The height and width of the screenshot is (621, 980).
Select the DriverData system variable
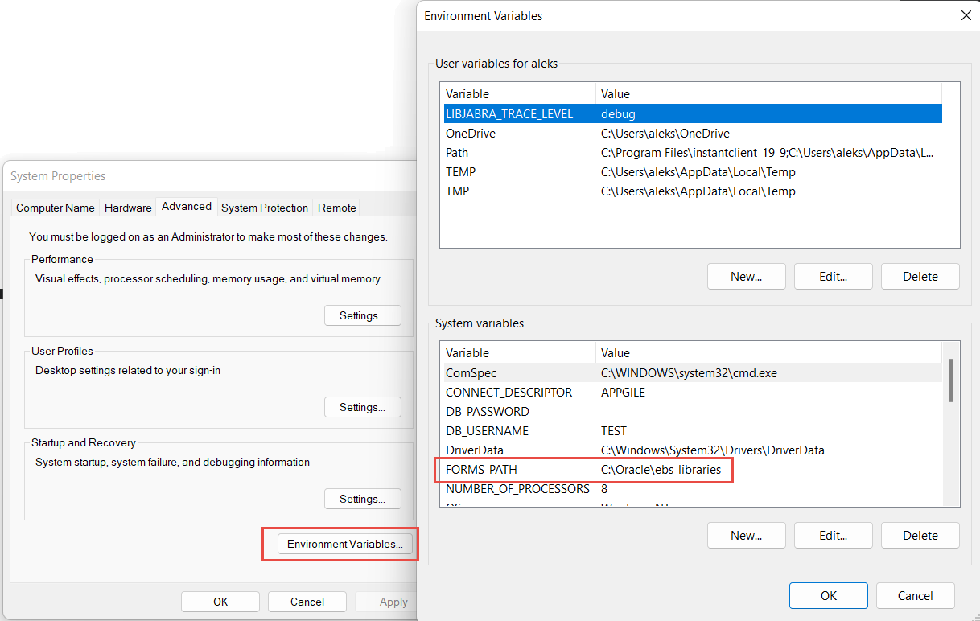[x=692, y=450]
